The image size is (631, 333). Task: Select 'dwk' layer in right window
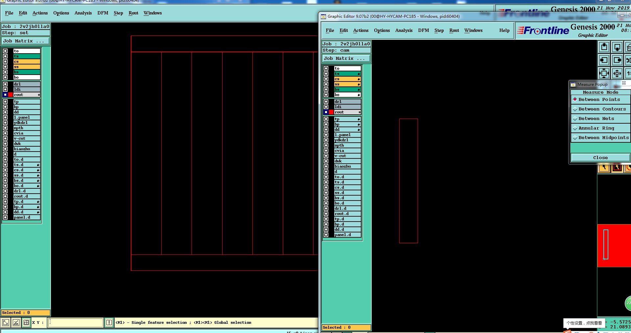click(x=347, y=161)
